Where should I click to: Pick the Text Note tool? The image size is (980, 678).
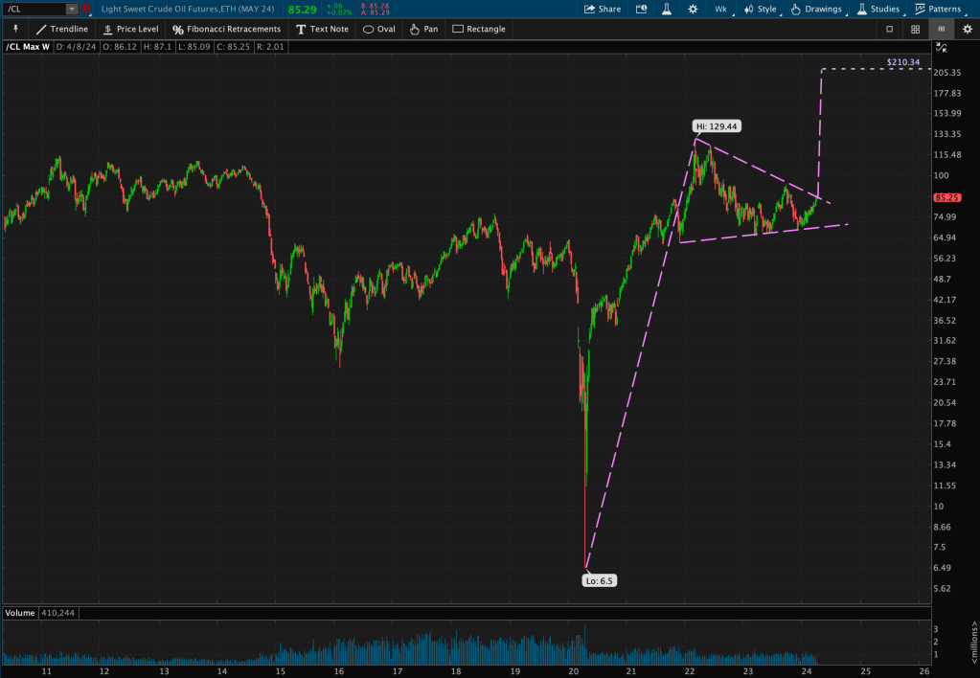click(322, 29)
